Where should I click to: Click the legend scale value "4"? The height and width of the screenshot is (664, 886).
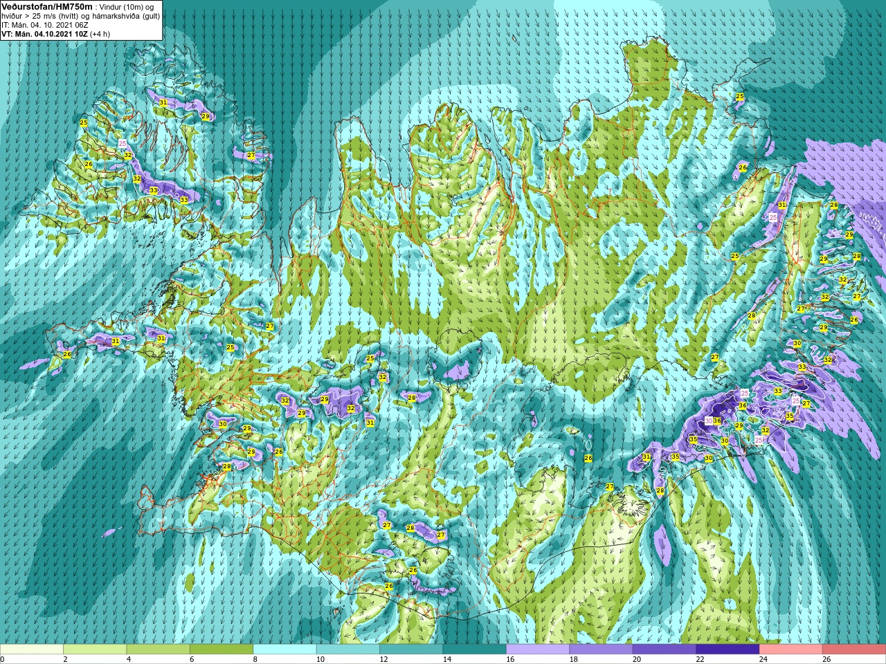pos(129,659)
